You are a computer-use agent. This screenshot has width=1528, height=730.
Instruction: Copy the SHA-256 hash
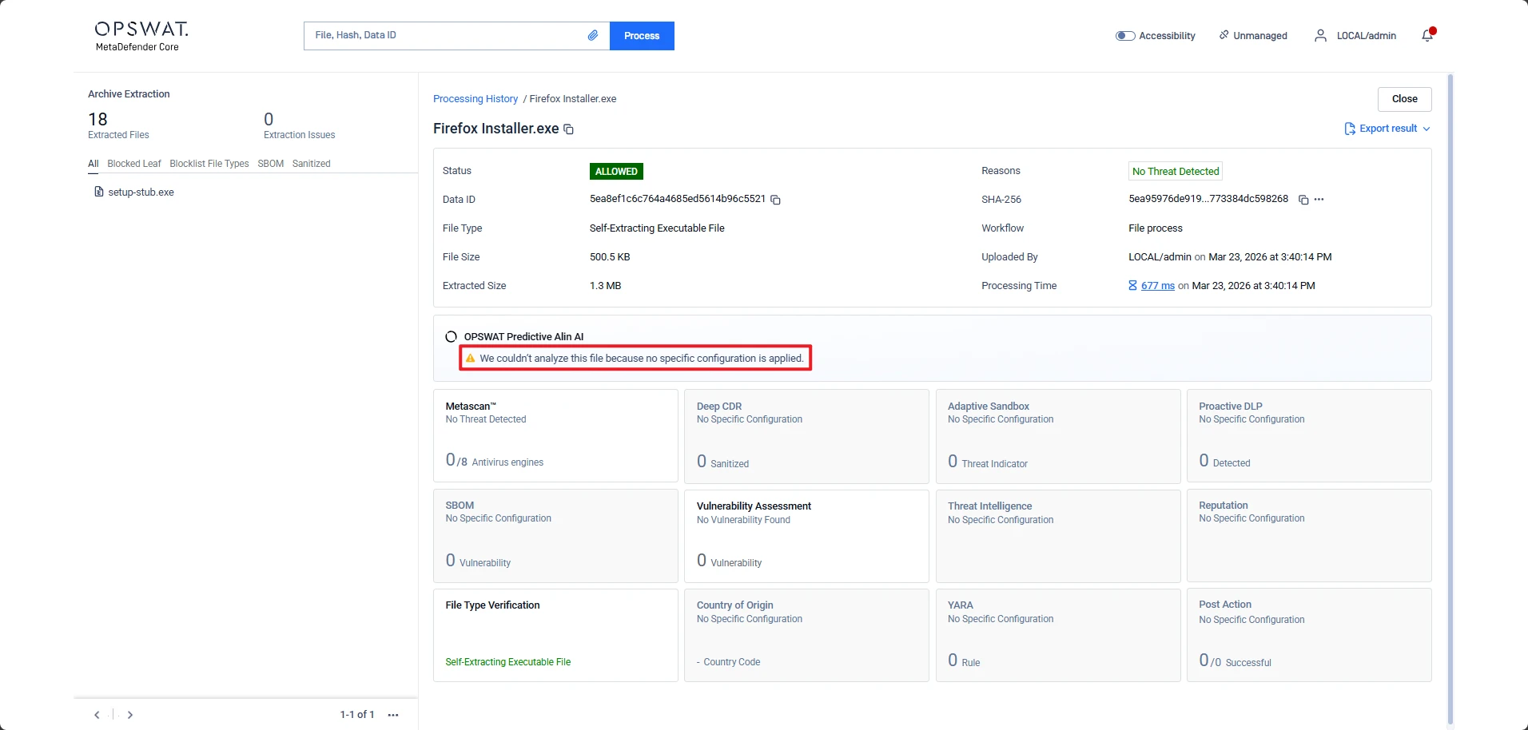1303,200
